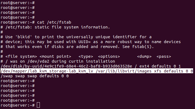Click the '# /etc/fstab: static file system information.' line

(55, 27)
